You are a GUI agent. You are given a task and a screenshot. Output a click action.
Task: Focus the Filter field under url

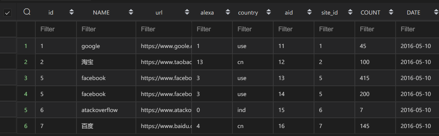164,29
